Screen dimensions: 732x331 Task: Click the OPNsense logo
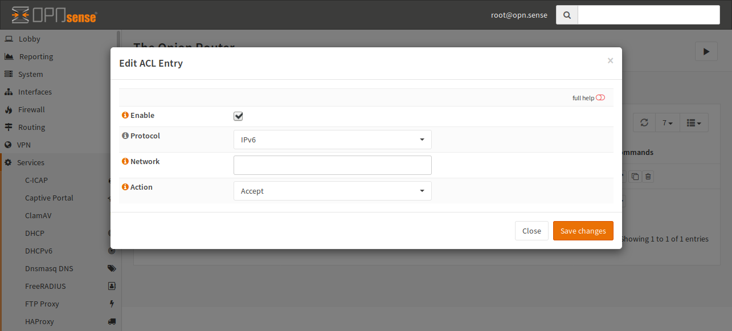coord(54,15)
